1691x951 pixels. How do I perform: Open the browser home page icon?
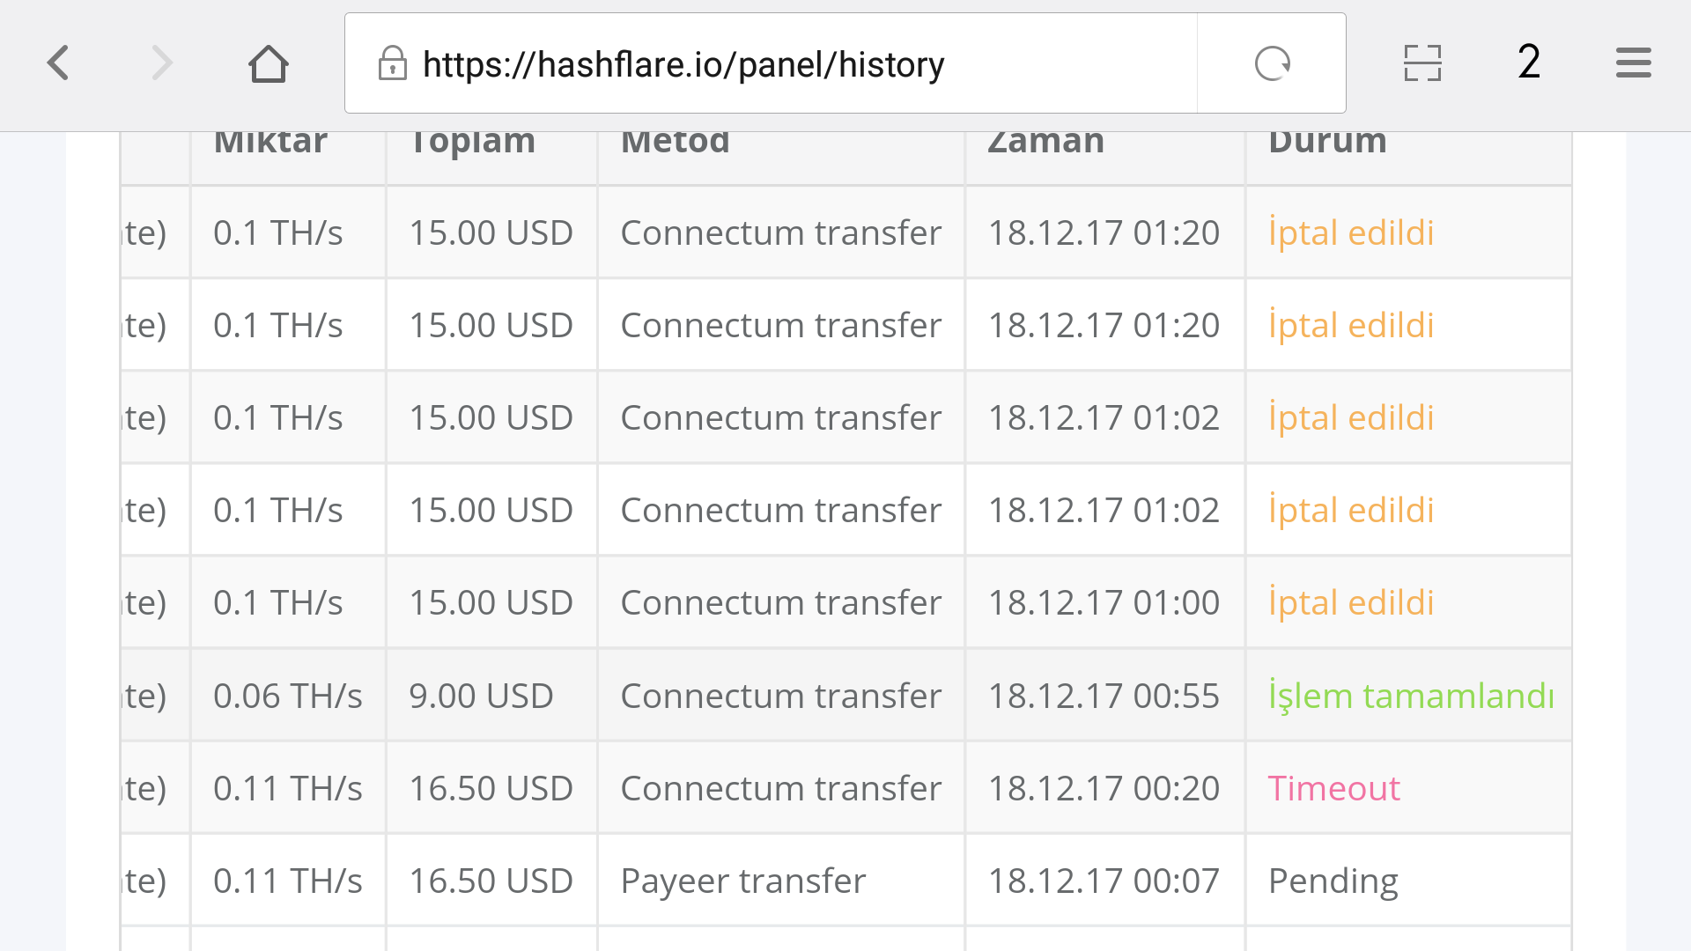269,63
